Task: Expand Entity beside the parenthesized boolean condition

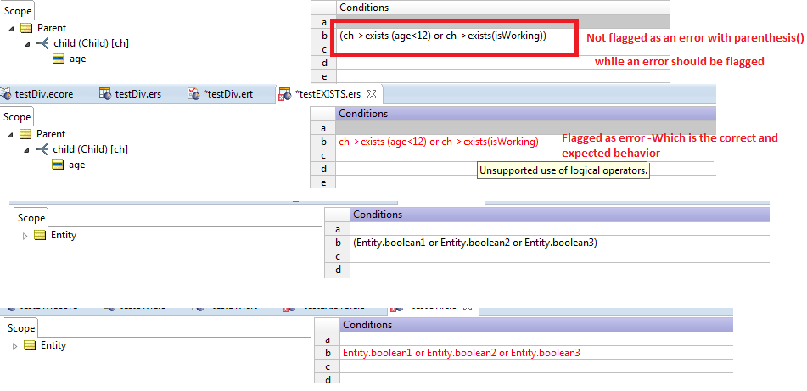Action: [x=25, y=236]
